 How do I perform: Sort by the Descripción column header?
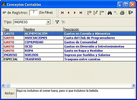pyautogui.click(x=100, y=29)
